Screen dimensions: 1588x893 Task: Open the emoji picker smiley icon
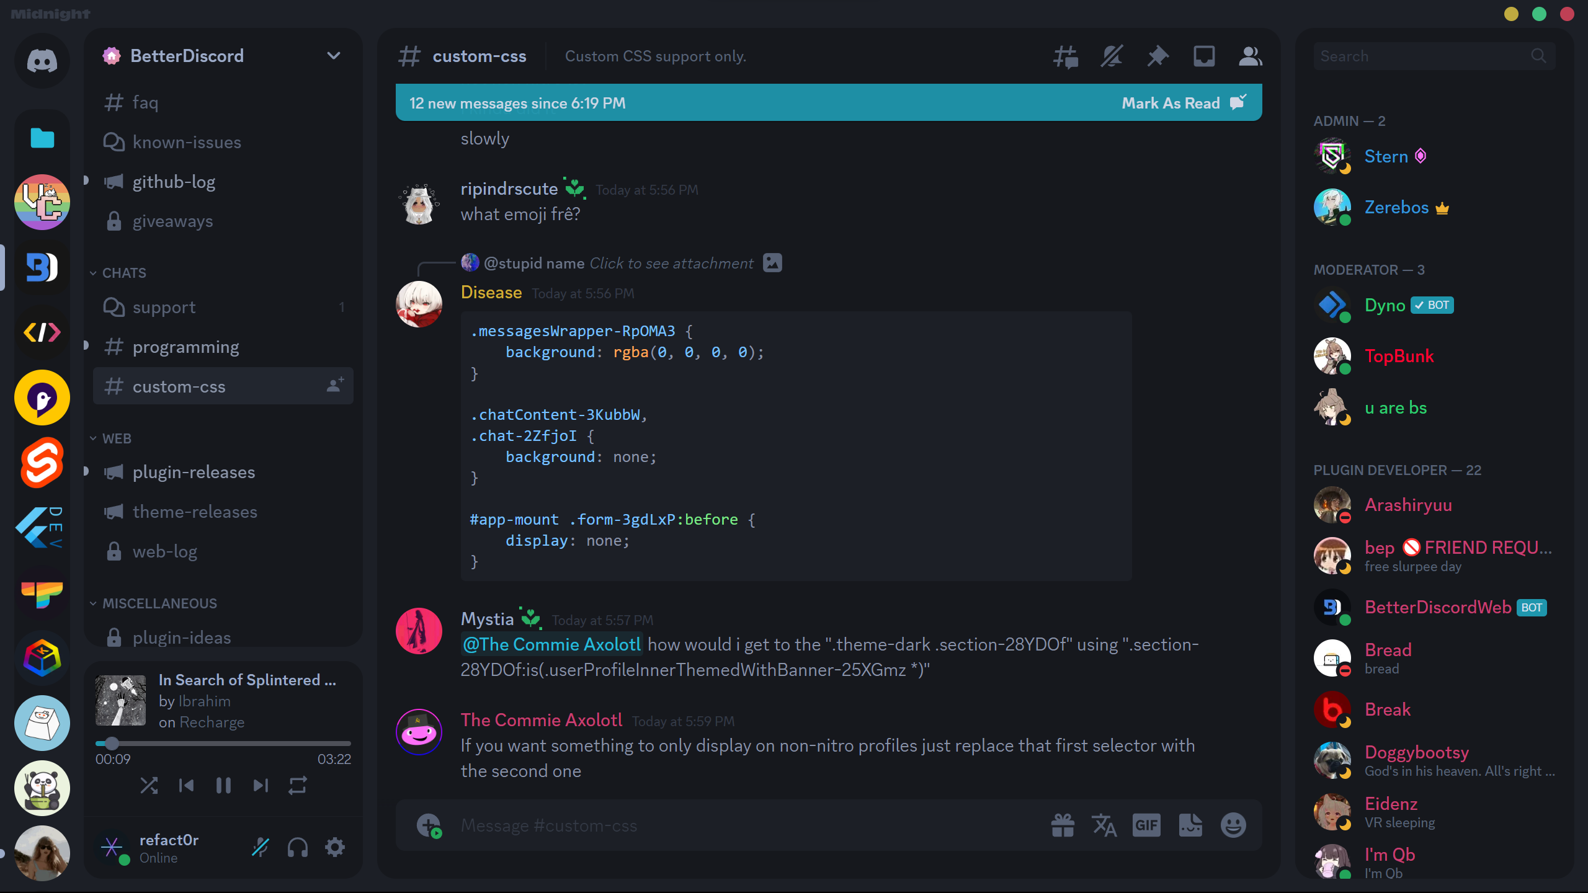coord(1233,825)
